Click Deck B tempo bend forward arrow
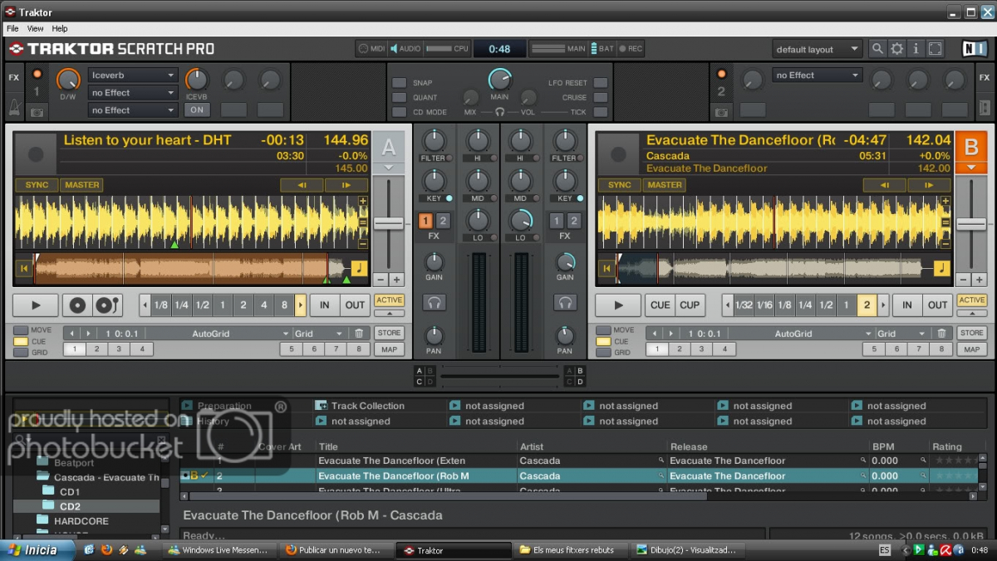 coord(929,185)
